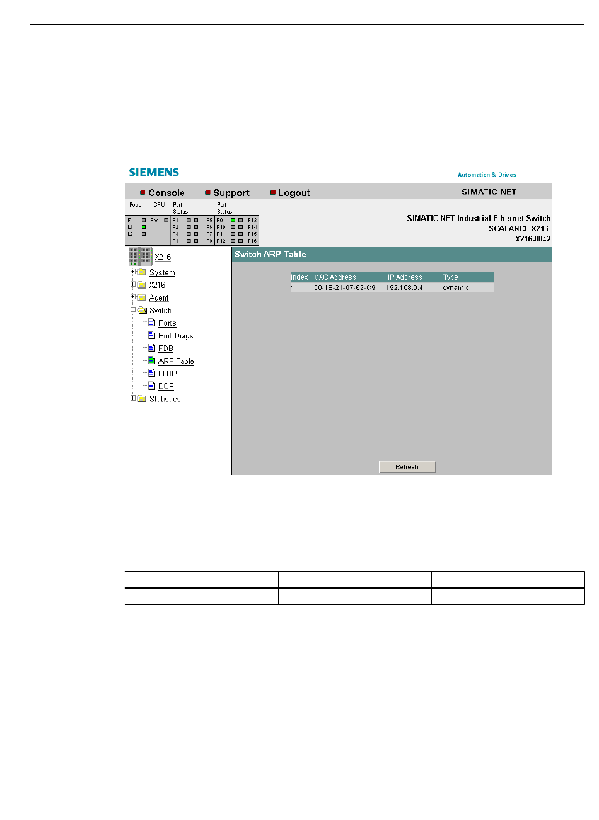Viewport: 599px width, 820px height.
Task: Click the green P9 port status LED
Action: click(233, 220)
